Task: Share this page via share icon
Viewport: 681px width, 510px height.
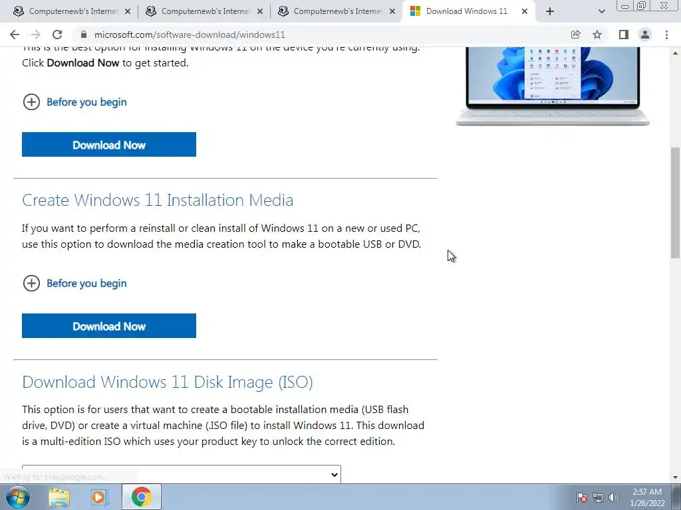Action: (575, 35)
